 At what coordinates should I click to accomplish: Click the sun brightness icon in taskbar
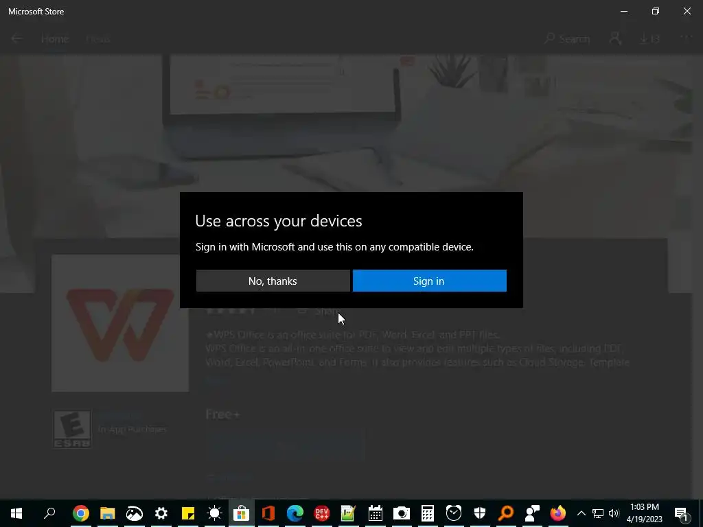pyautogui.click(x=214, y=513)
